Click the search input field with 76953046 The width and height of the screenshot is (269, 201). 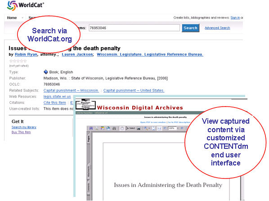click(134, 28)
